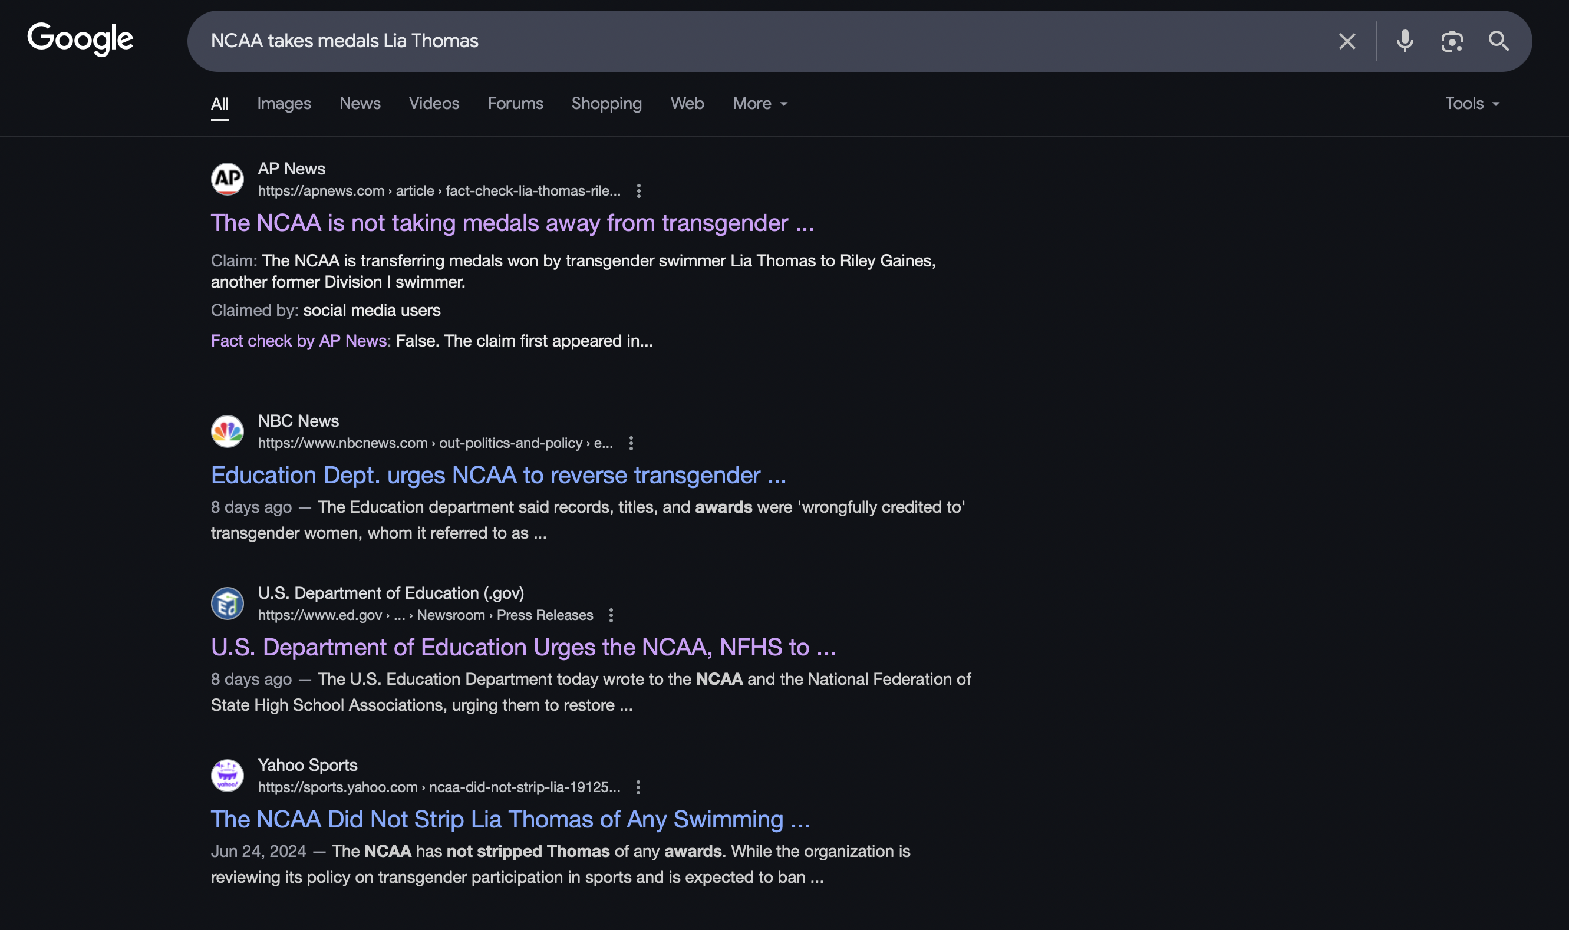
Task: Click the Yahoo Sports favicon
Action: (228, 775)
